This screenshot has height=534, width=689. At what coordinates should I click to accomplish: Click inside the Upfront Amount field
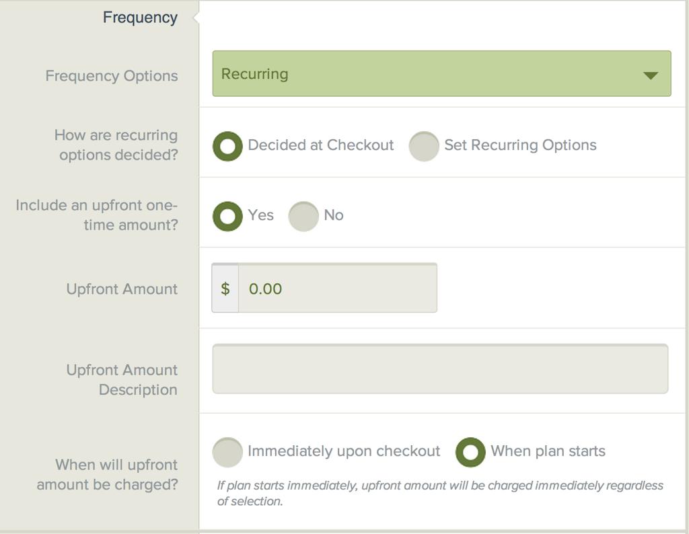pyautogui.click(x=336, y=289)
